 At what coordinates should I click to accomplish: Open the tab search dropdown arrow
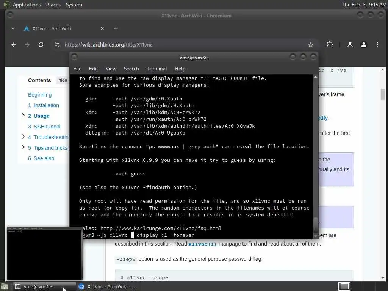[13, 28]
